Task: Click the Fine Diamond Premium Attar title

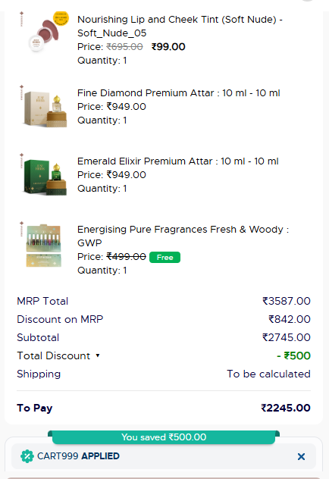Action: [179, 93]
